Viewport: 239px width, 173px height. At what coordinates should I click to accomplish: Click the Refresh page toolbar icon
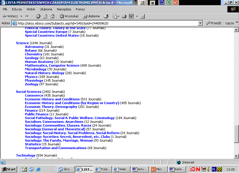click(45, 16)
